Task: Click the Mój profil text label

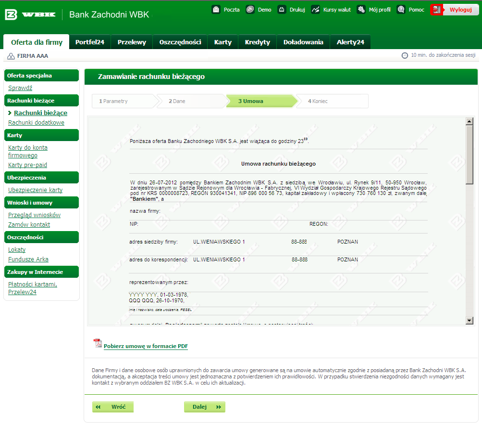Action: point(380,10)
